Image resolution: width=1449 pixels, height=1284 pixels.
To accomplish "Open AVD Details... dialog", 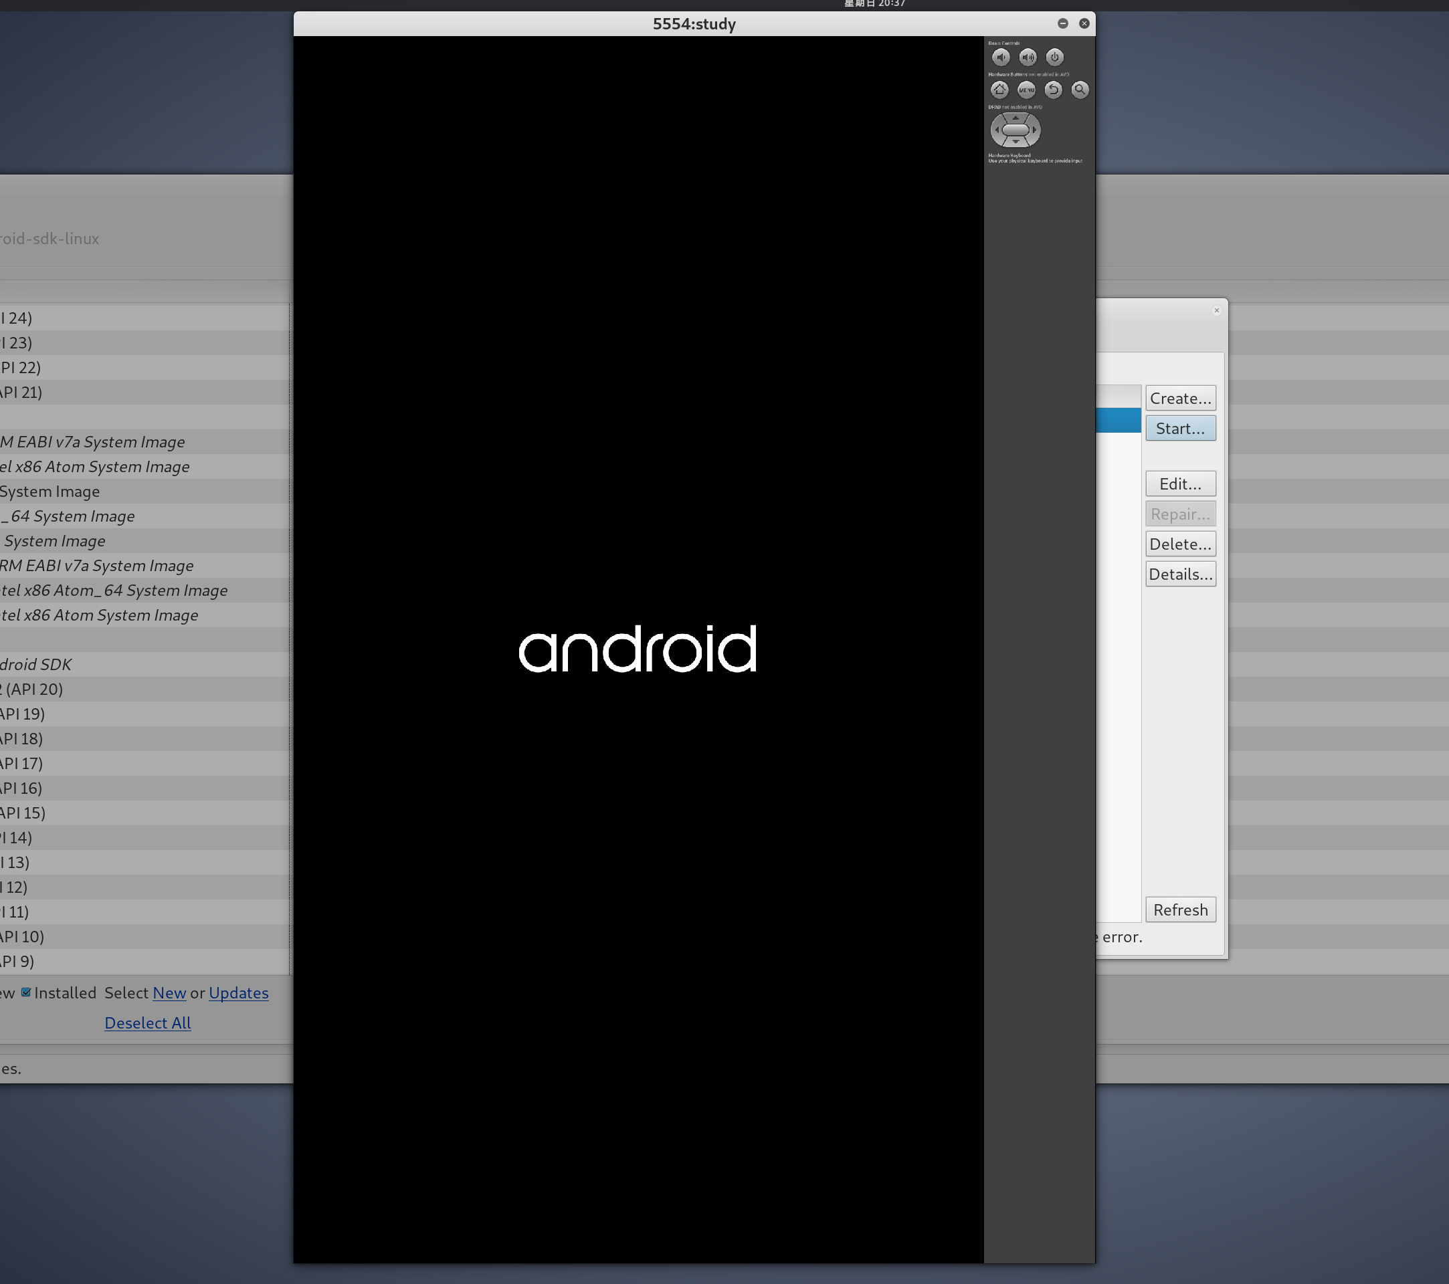I will [1179, 574].
